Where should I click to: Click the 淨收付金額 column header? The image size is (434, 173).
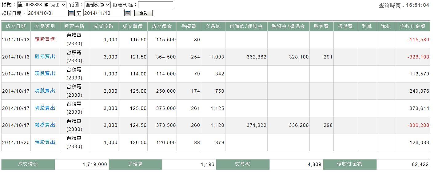pyautogui.click(x=413, y=26)
